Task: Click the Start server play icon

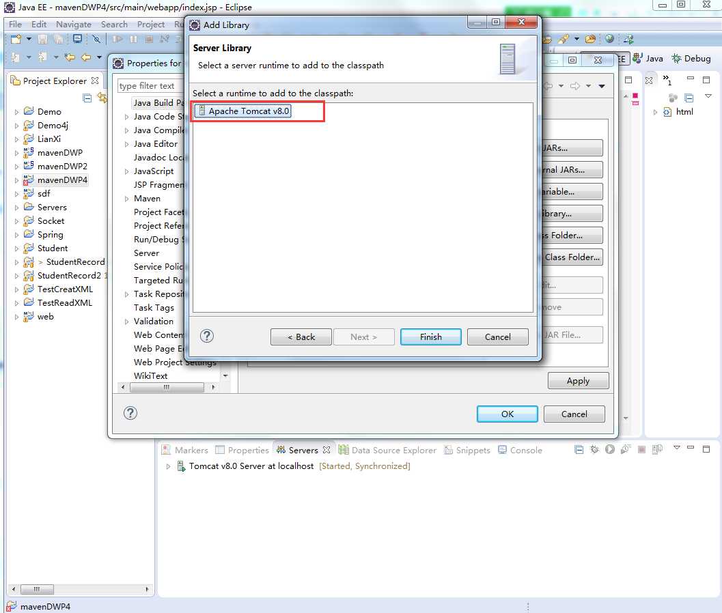Action: point(610,450)
